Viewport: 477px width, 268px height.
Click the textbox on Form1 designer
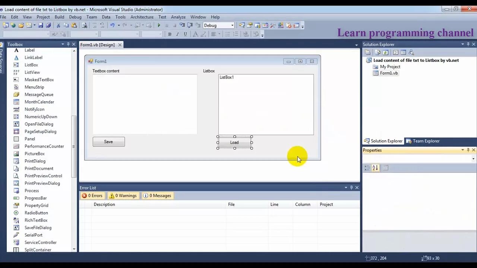click(145, 104)
